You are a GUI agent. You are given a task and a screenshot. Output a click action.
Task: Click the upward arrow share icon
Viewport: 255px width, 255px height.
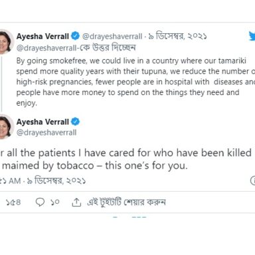coord(76,202)
